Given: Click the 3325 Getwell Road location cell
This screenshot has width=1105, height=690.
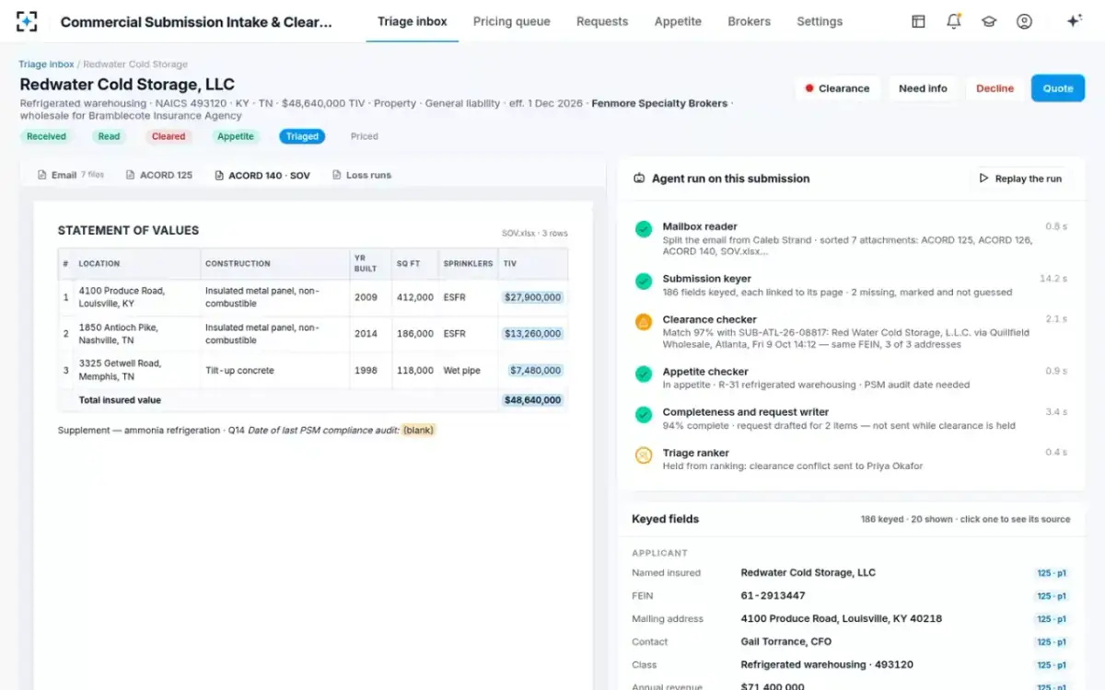Looking at the screenshot, I should (x=136, y=371).
